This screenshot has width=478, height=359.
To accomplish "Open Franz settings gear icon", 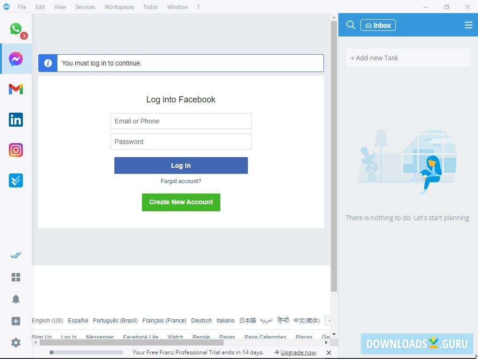I will click(16, 343).
